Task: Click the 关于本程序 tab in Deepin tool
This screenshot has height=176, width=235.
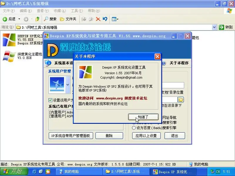Action: (179, 63)
